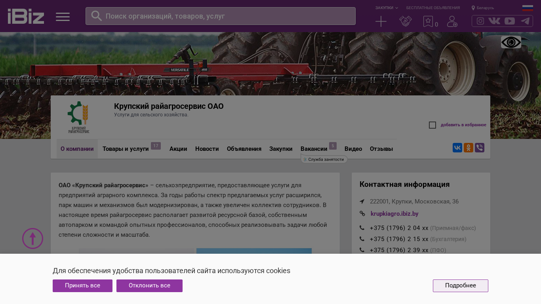Image resolution: width=541 pixels, height=304 pixels.
Task: Switch to the Новости tab
Action: point(207,149)
